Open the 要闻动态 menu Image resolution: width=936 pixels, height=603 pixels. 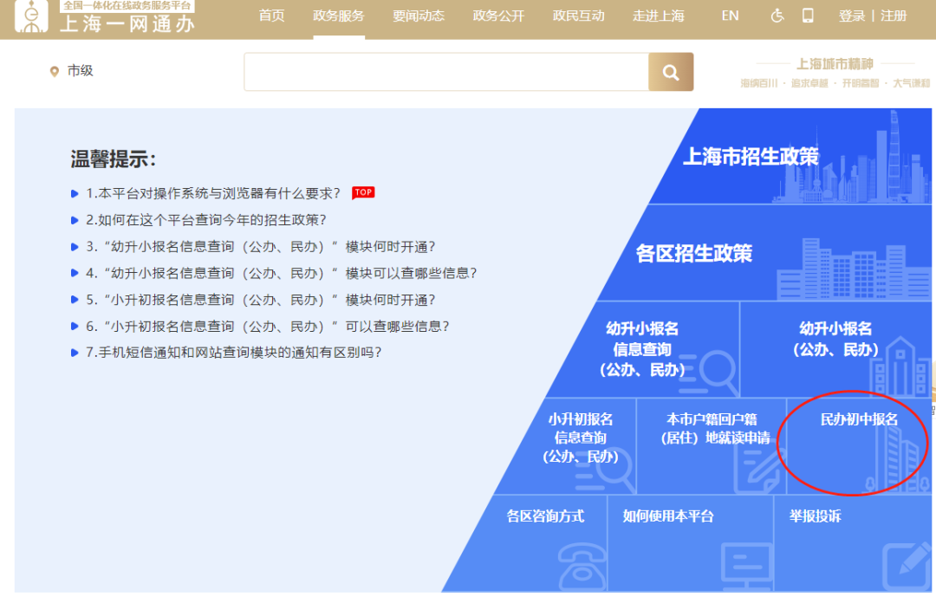point(419,16)
